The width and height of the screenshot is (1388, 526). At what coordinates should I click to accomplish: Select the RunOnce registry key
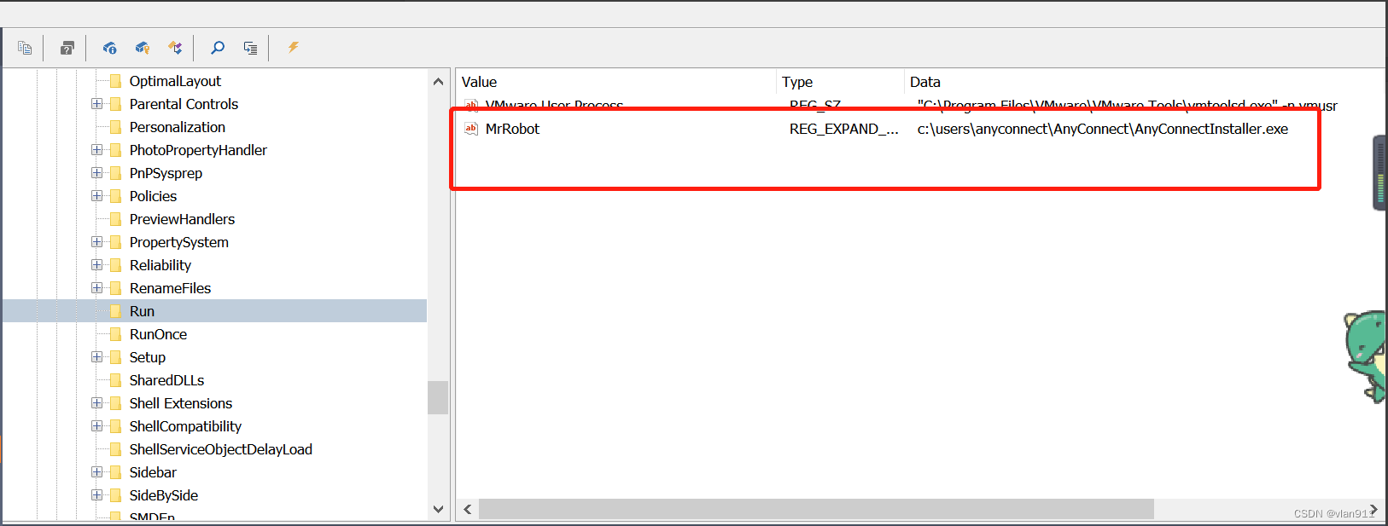pos(158,334)
